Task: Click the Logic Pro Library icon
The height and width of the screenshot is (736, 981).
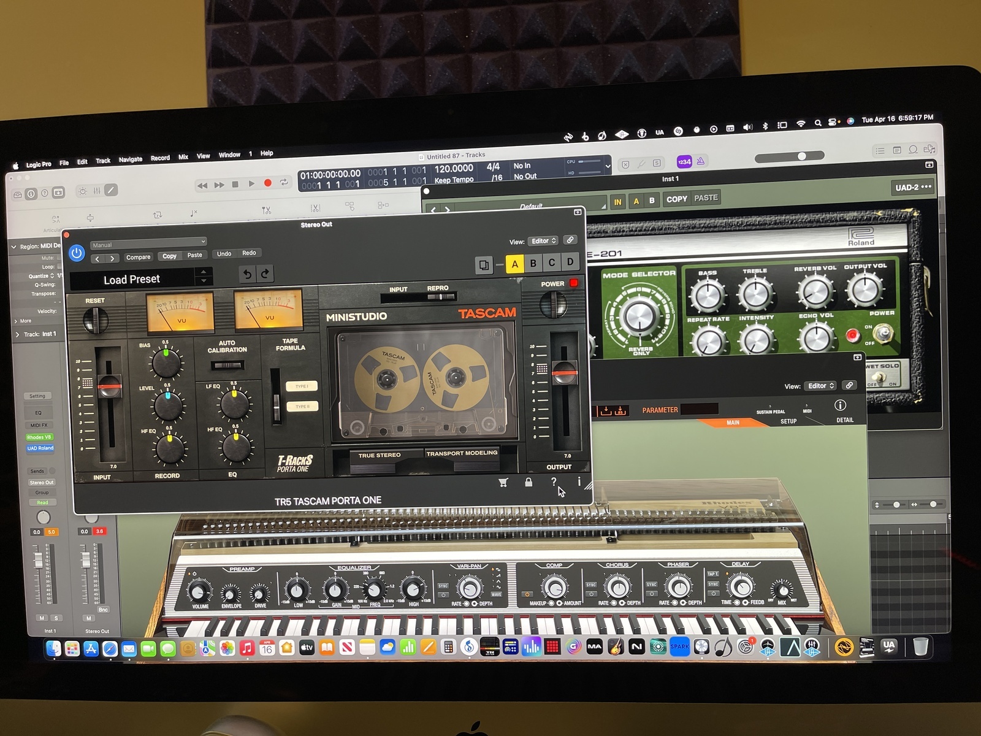Action: pyautogui.click(x=18, y=194)
